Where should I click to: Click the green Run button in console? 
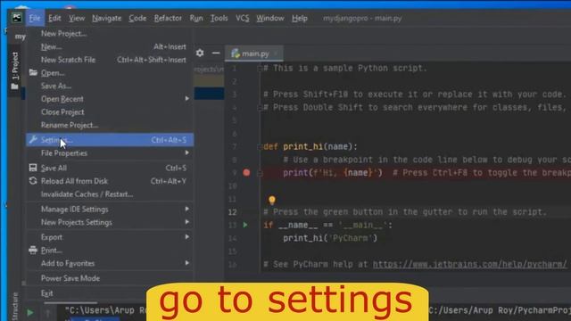[30, 312]
